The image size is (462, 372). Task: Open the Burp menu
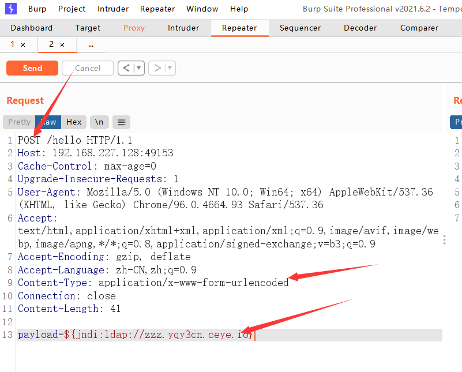click(37, 9)
